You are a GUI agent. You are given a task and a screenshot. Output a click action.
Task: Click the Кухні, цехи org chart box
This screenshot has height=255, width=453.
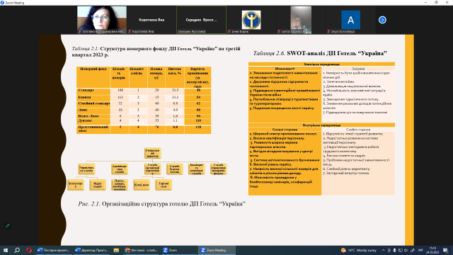[x=142, y=185]
